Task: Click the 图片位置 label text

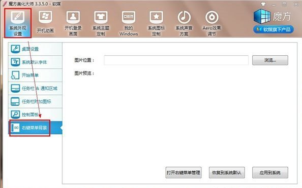Action: (84, 60)
